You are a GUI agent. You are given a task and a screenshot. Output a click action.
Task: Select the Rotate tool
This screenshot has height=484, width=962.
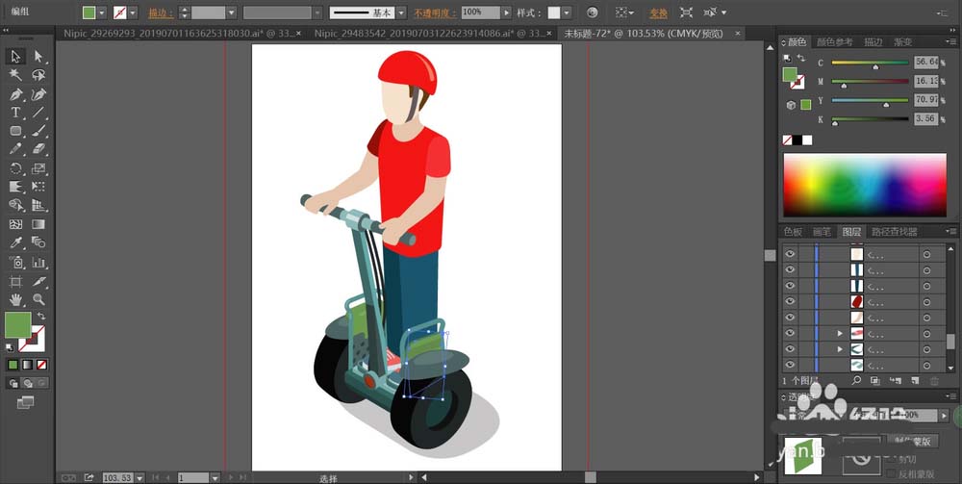pos(15,168)
